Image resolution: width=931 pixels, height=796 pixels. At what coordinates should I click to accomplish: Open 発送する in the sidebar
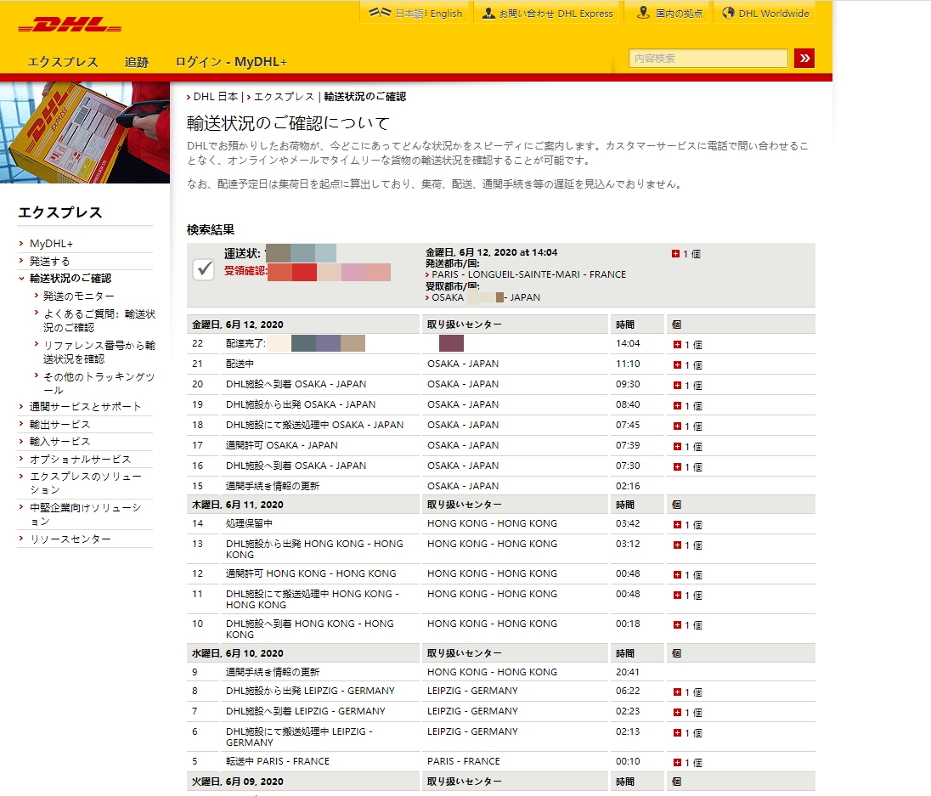click(x=50, y=261)
